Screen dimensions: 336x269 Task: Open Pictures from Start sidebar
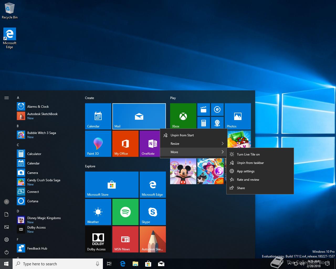(x=7, y=227)
